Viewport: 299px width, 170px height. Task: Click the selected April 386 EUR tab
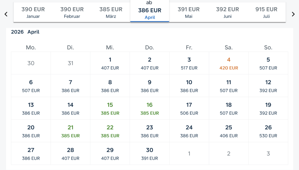[150, 11]
